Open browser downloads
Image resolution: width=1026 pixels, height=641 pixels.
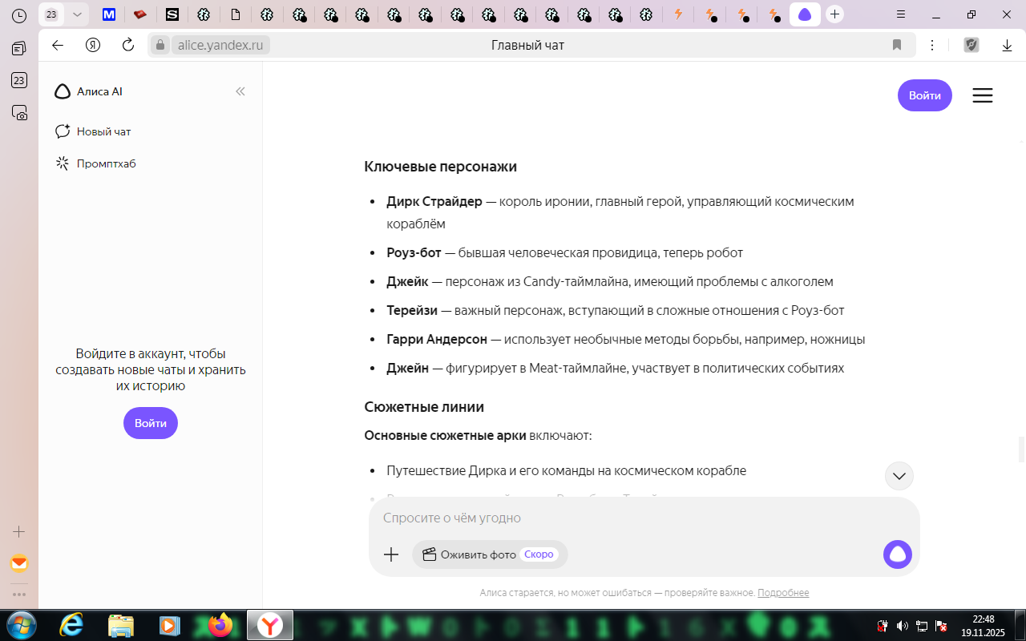click(1007, 46)
